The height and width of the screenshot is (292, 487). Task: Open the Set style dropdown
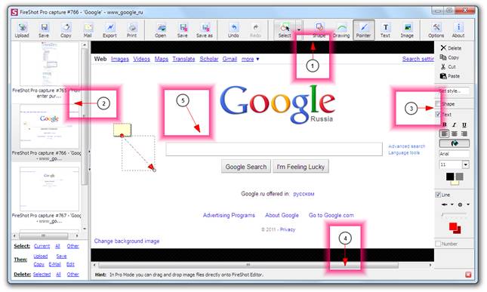pos(454,91)
